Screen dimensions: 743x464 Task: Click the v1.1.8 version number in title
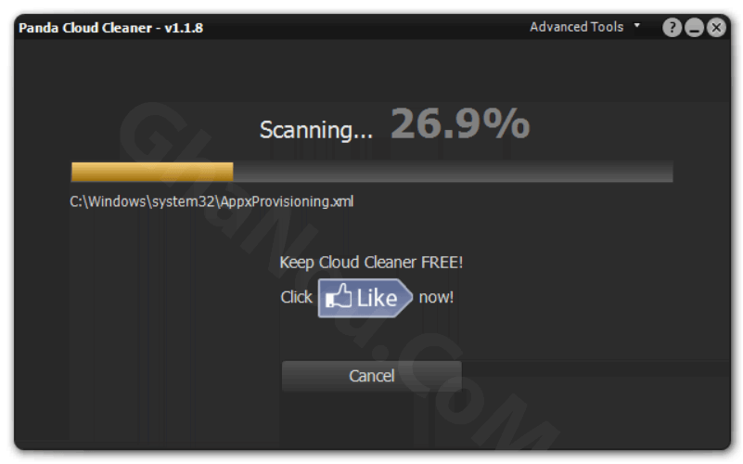tap(184, 28)
